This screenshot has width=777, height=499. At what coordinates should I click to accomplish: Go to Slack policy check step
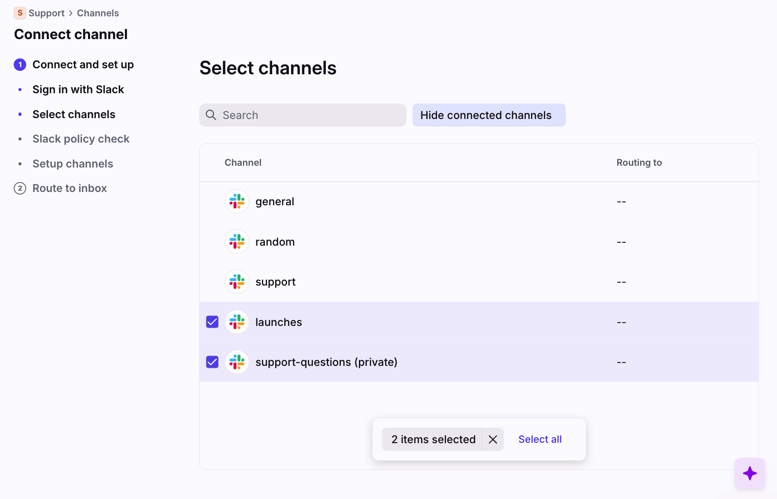point(81,139)
